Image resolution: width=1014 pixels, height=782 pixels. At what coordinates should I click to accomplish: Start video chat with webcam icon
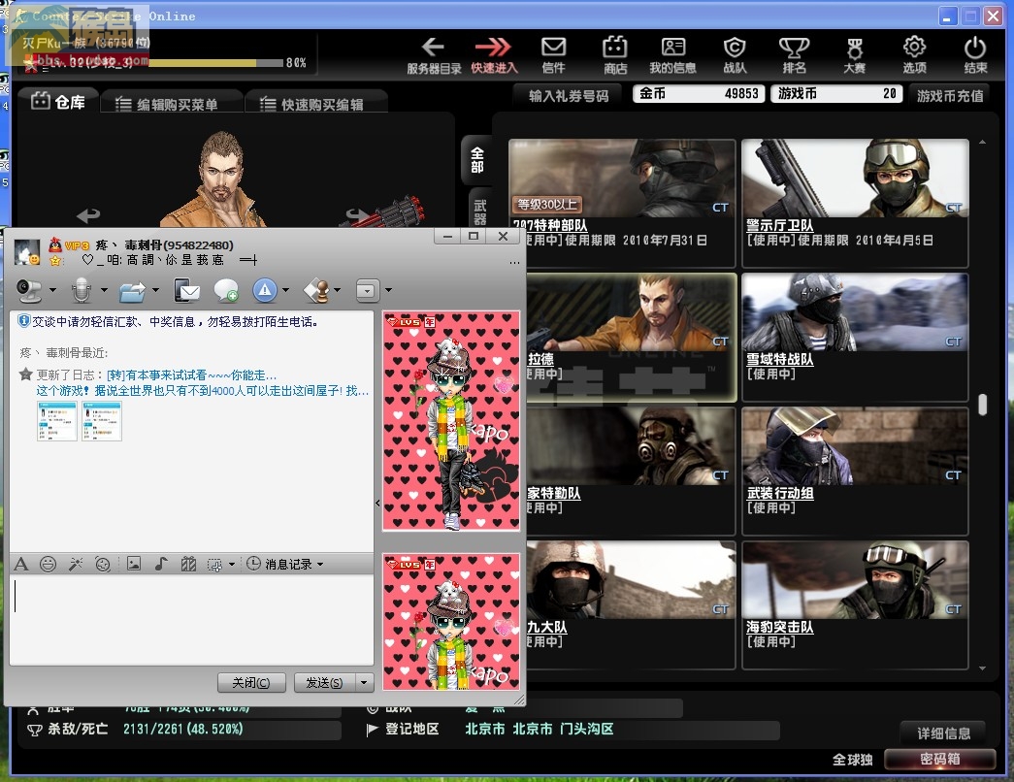[29, 290]
